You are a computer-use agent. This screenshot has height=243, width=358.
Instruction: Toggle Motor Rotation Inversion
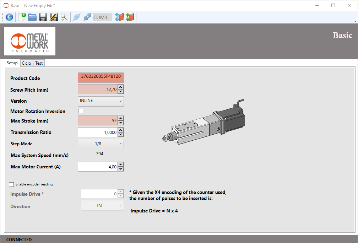pyautogui.click(x=80, y=111)
